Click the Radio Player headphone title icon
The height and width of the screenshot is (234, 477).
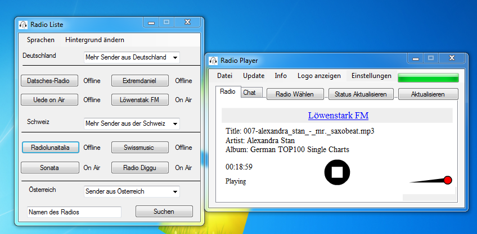click(x=214, y=61)
